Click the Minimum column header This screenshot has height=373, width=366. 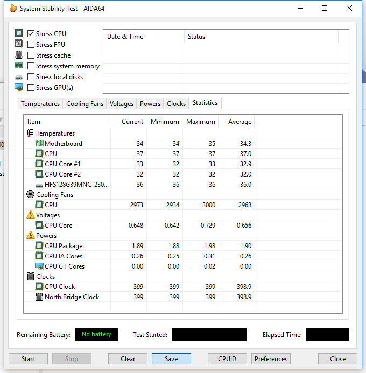pyautogui.click(x=165, y=122)
